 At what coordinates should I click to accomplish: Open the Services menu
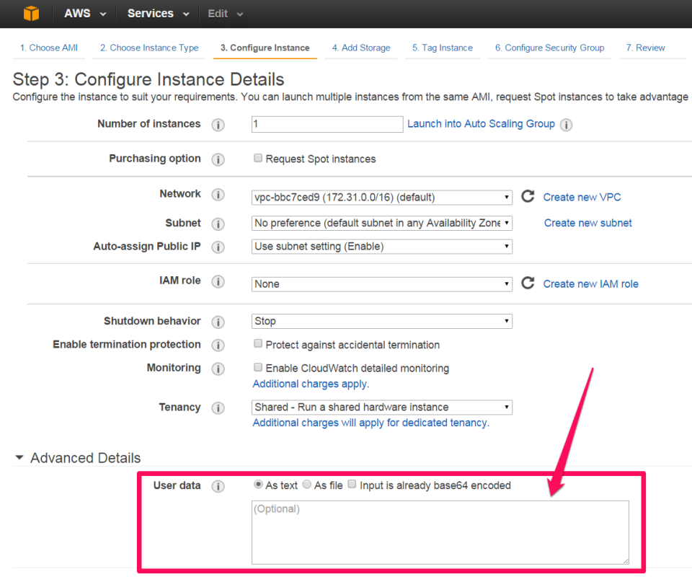[159, 14]
